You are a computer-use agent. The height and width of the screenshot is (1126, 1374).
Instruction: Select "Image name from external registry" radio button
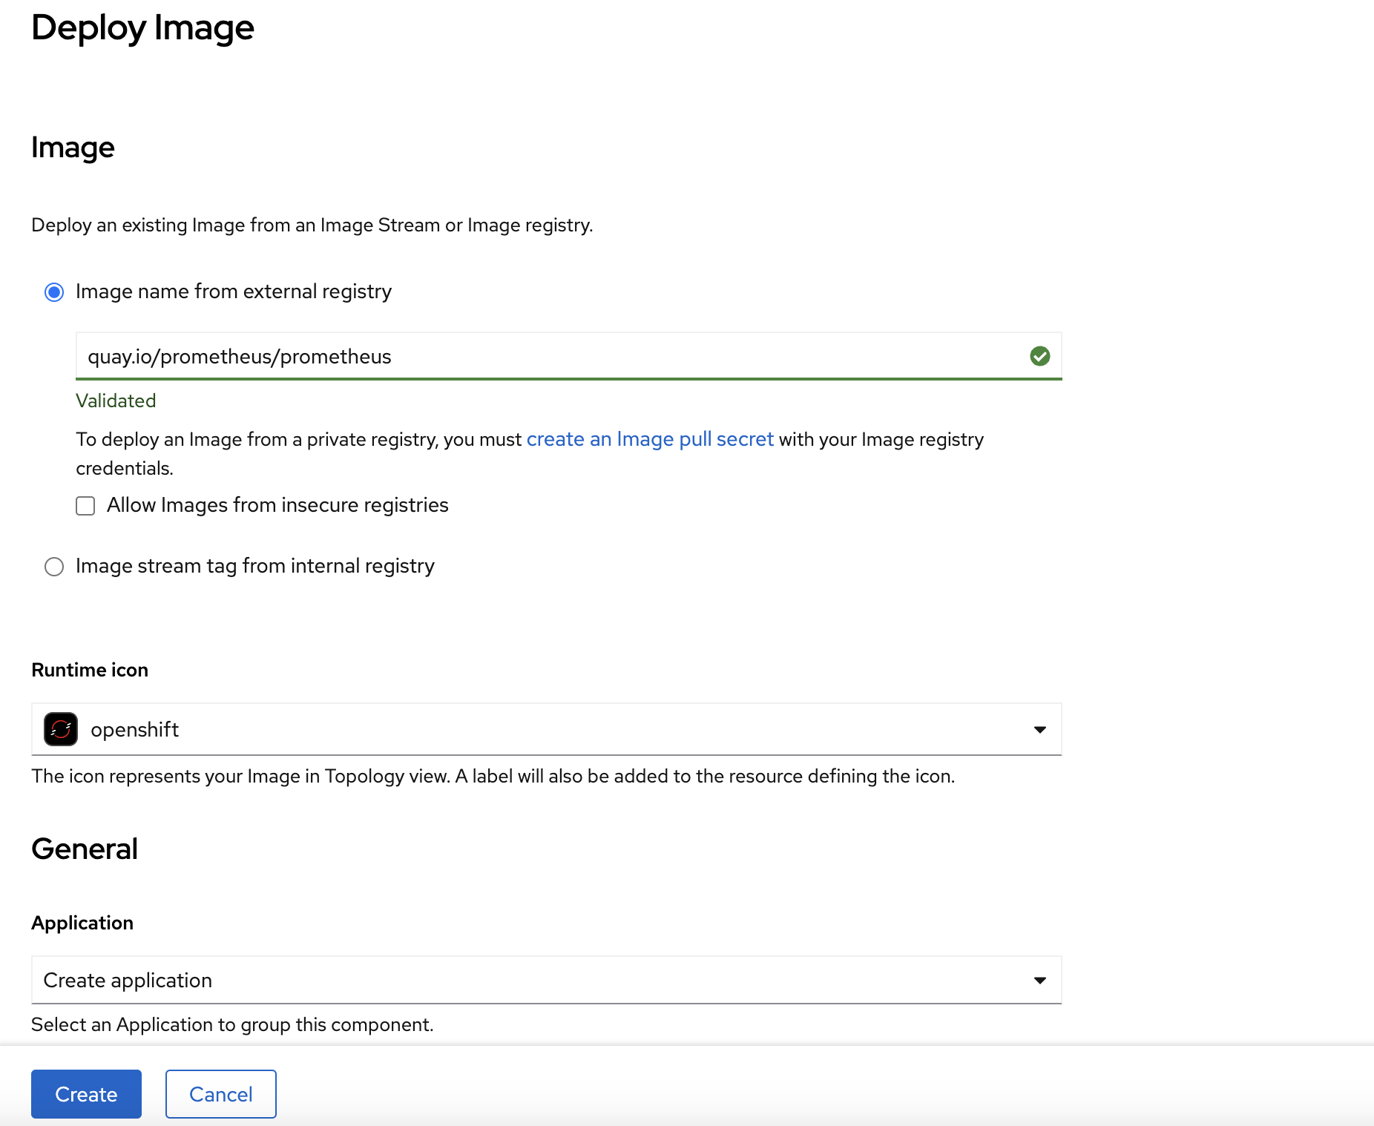click(x=54, y=292)
